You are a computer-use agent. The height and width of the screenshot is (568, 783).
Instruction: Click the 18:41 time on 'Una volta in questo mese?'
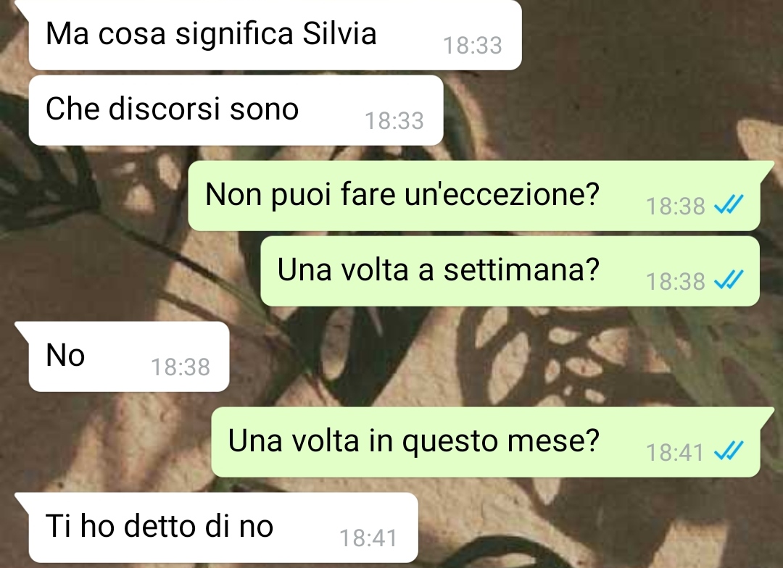pos(675,453)
